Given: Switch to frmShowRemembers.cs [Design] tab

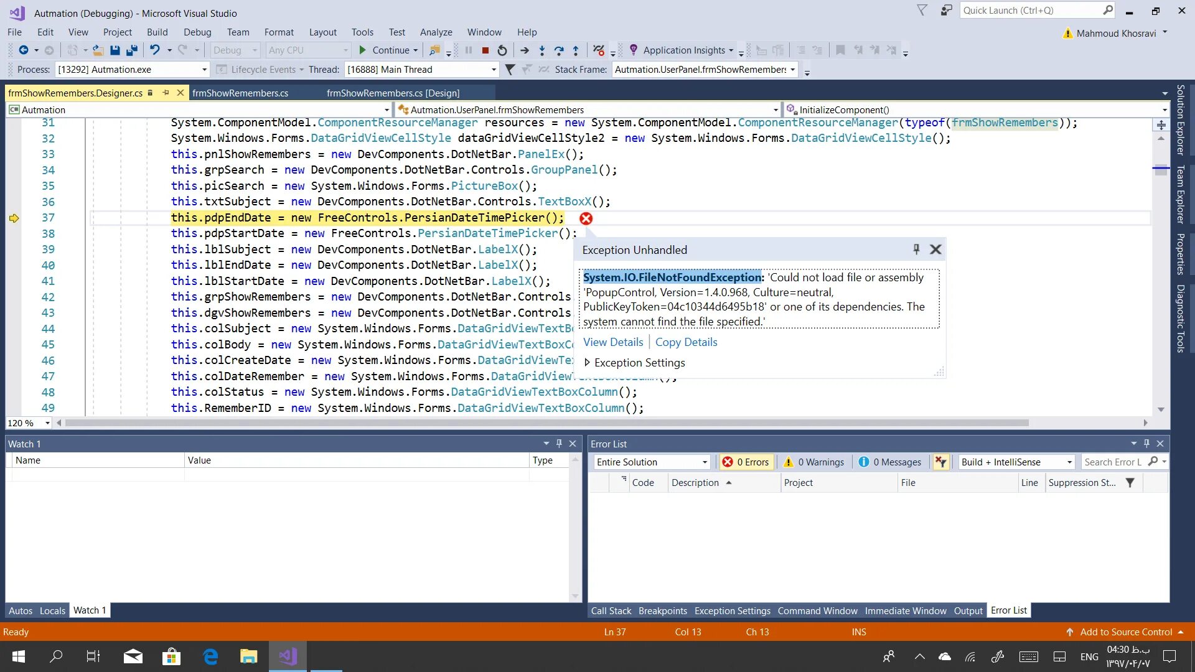Looking at the screenshot, I should 393,93.
